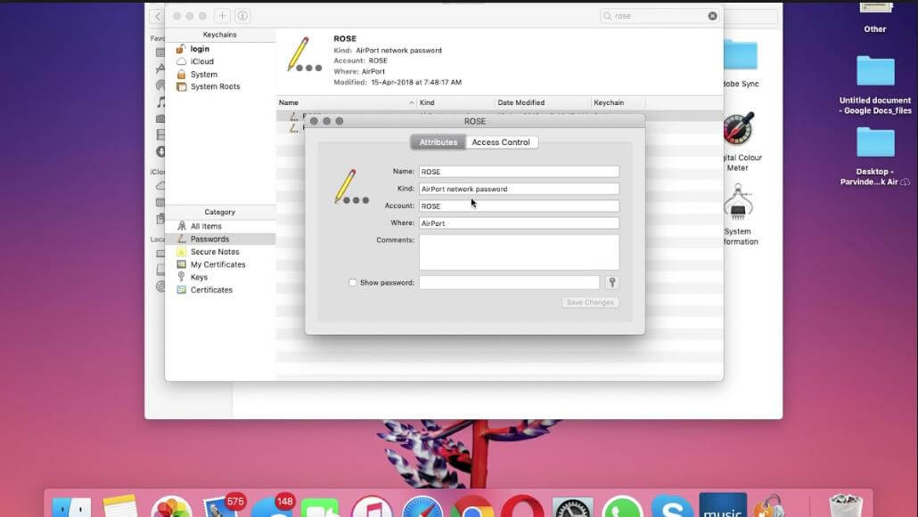Click inside the rose search field
918x517 pixels.
point(659,16)
